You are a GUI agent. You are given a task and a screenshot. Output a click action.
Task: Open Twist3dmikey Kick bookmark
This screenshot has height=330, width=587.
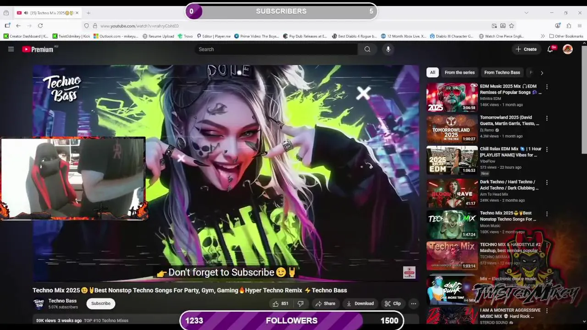(x=71, y=36)
